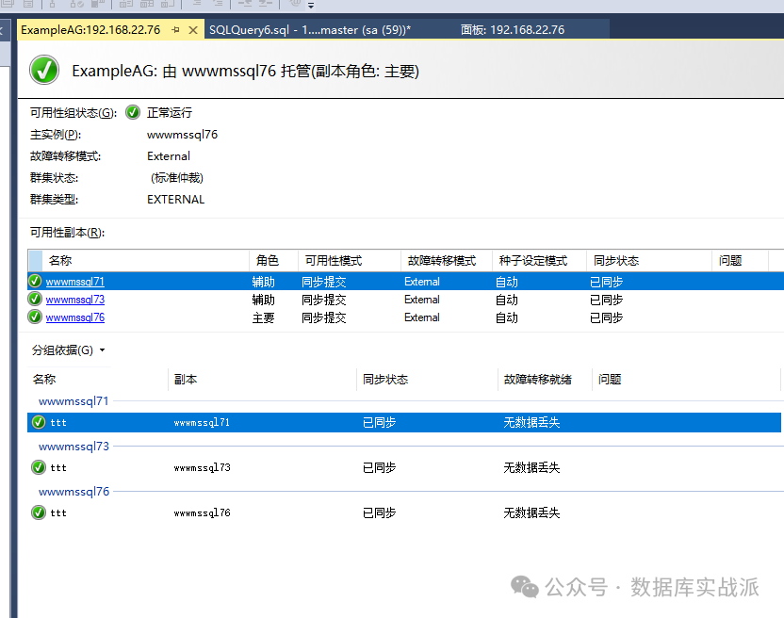Click the ttt database icon under wwwmssql73 group
The image size is (784, 618).
coord(39,467)
